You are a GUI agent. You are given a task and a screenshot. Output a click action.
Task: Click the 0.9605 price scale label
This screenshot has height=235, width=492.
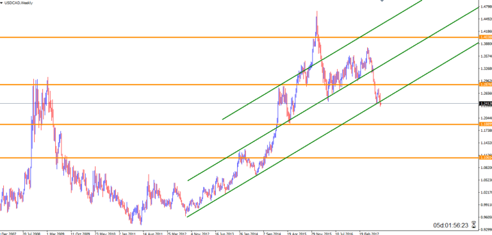[486, 217]
